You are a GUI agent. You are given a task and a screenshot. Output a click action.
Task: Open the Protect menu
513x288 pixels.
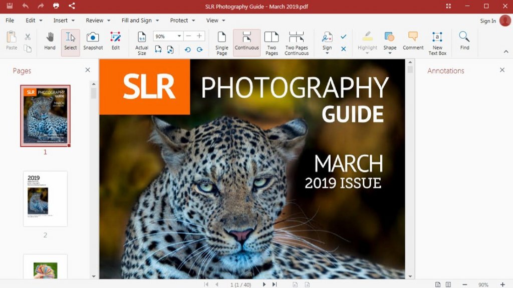pyautogui.click(x=182, y=20)
